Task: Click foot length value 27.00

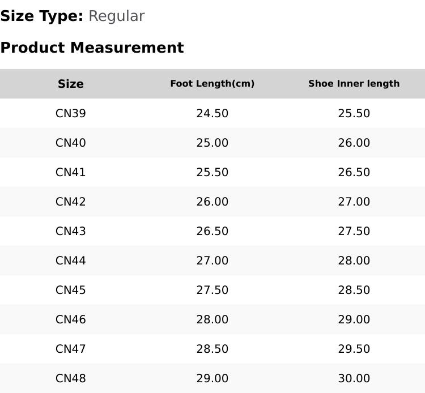Action: (x=212, y=260)
